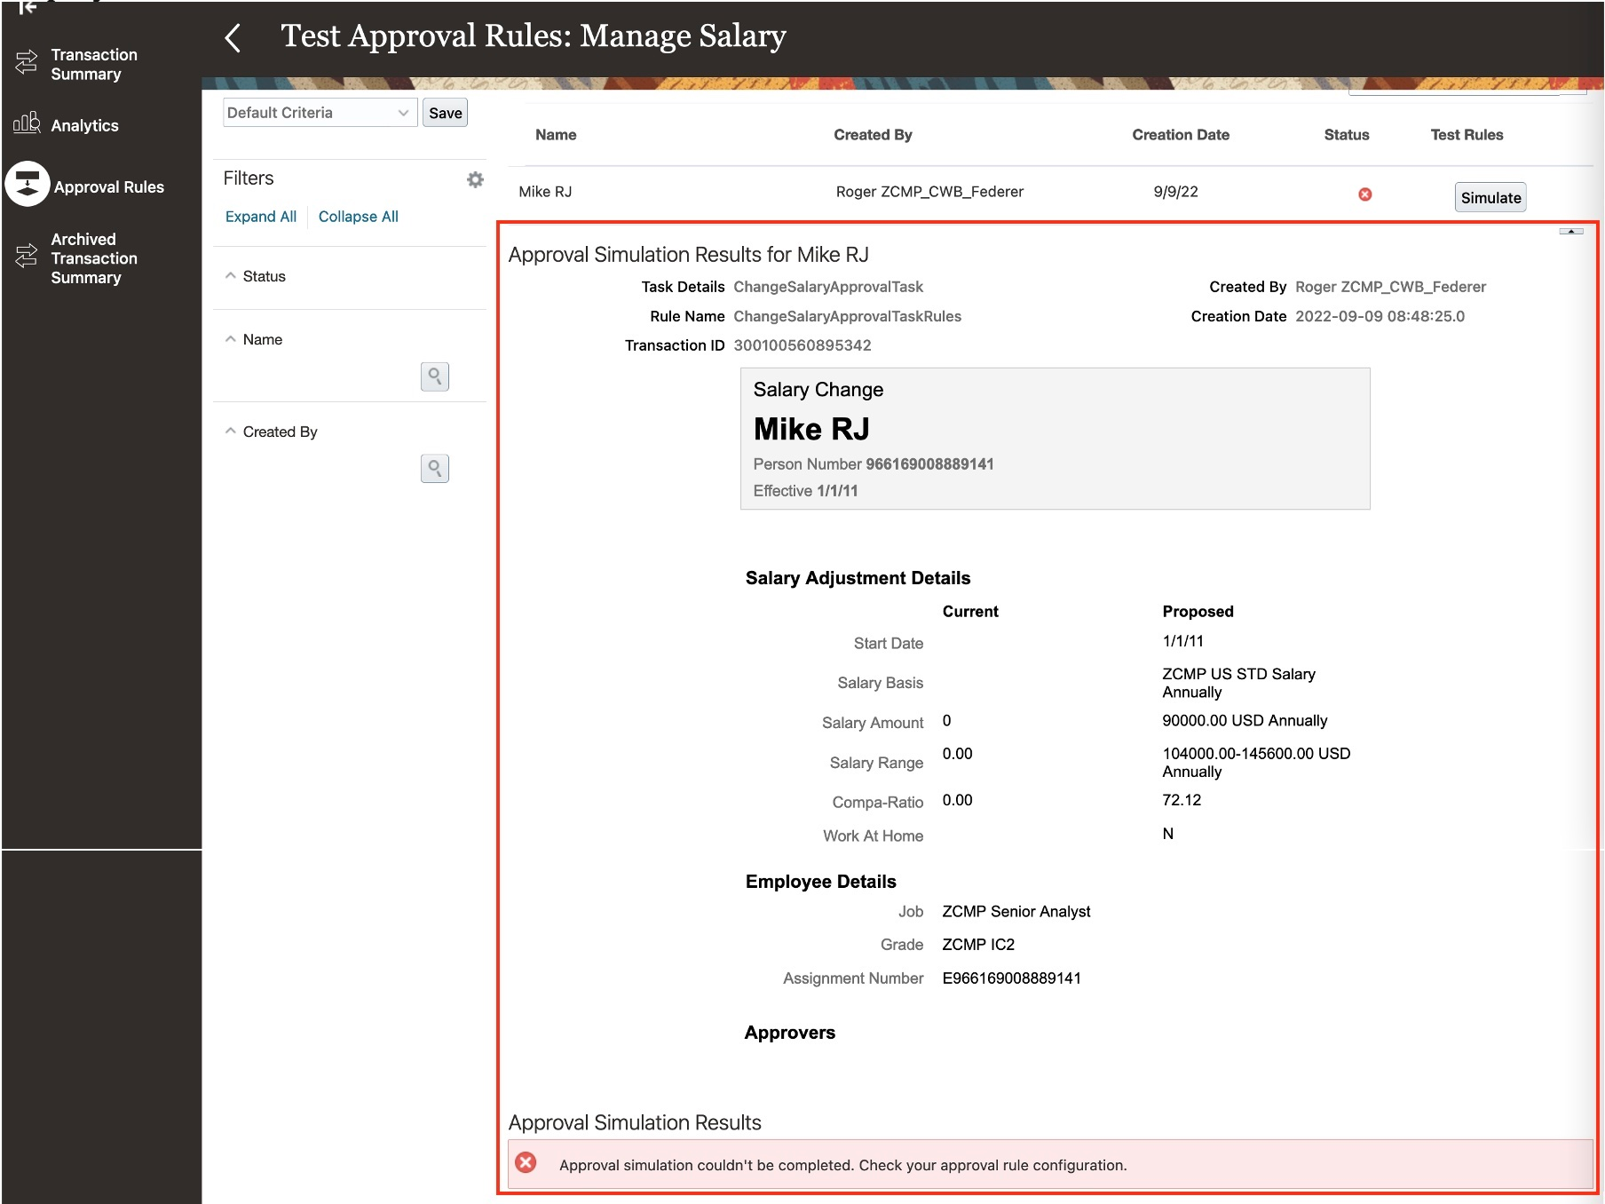Open Filters settings gear icon

click(476, 179)
